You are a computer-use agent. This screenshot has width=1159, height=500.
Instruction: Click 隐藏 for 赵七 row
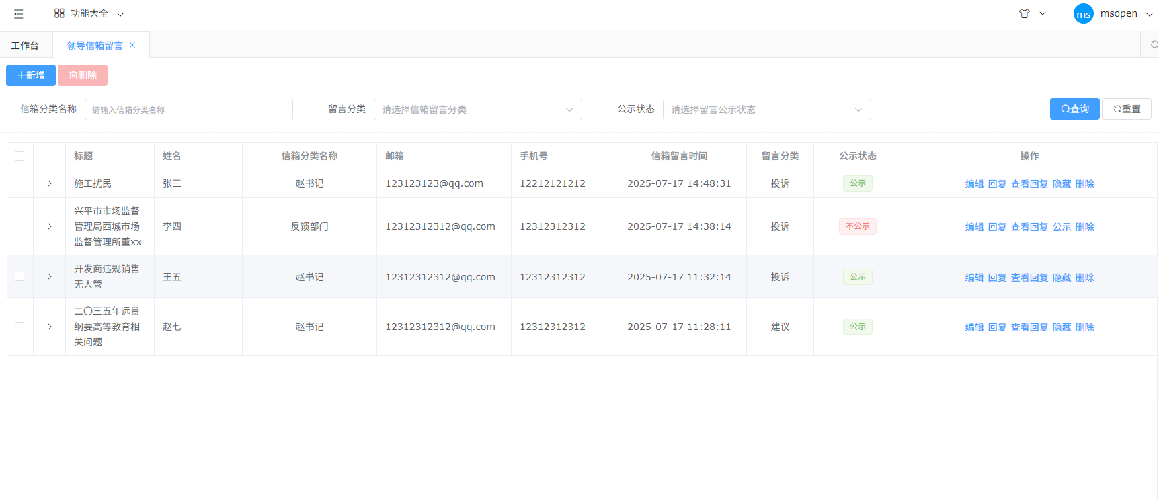(1062, 327)
